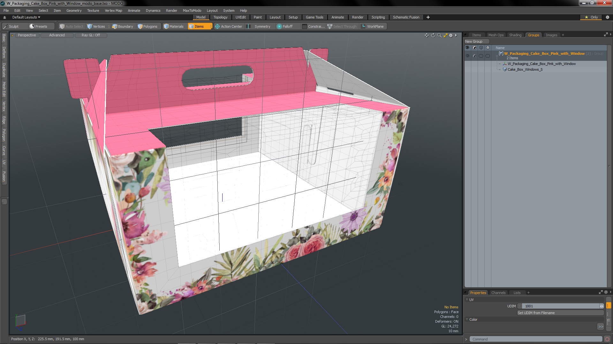Click the record macro circle button
613x344 pixels.
607,339
